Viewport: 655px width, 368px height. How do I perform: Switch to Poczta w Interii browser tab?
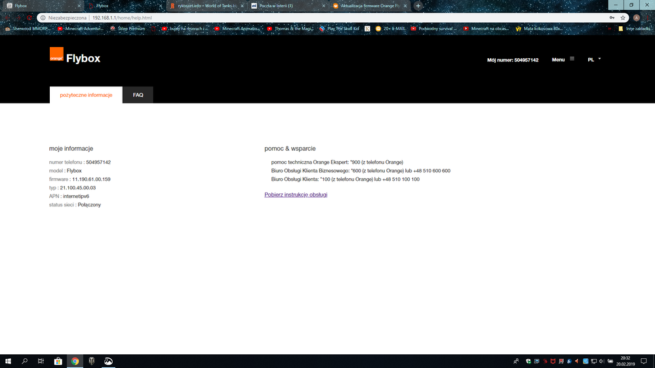(285, 6)
